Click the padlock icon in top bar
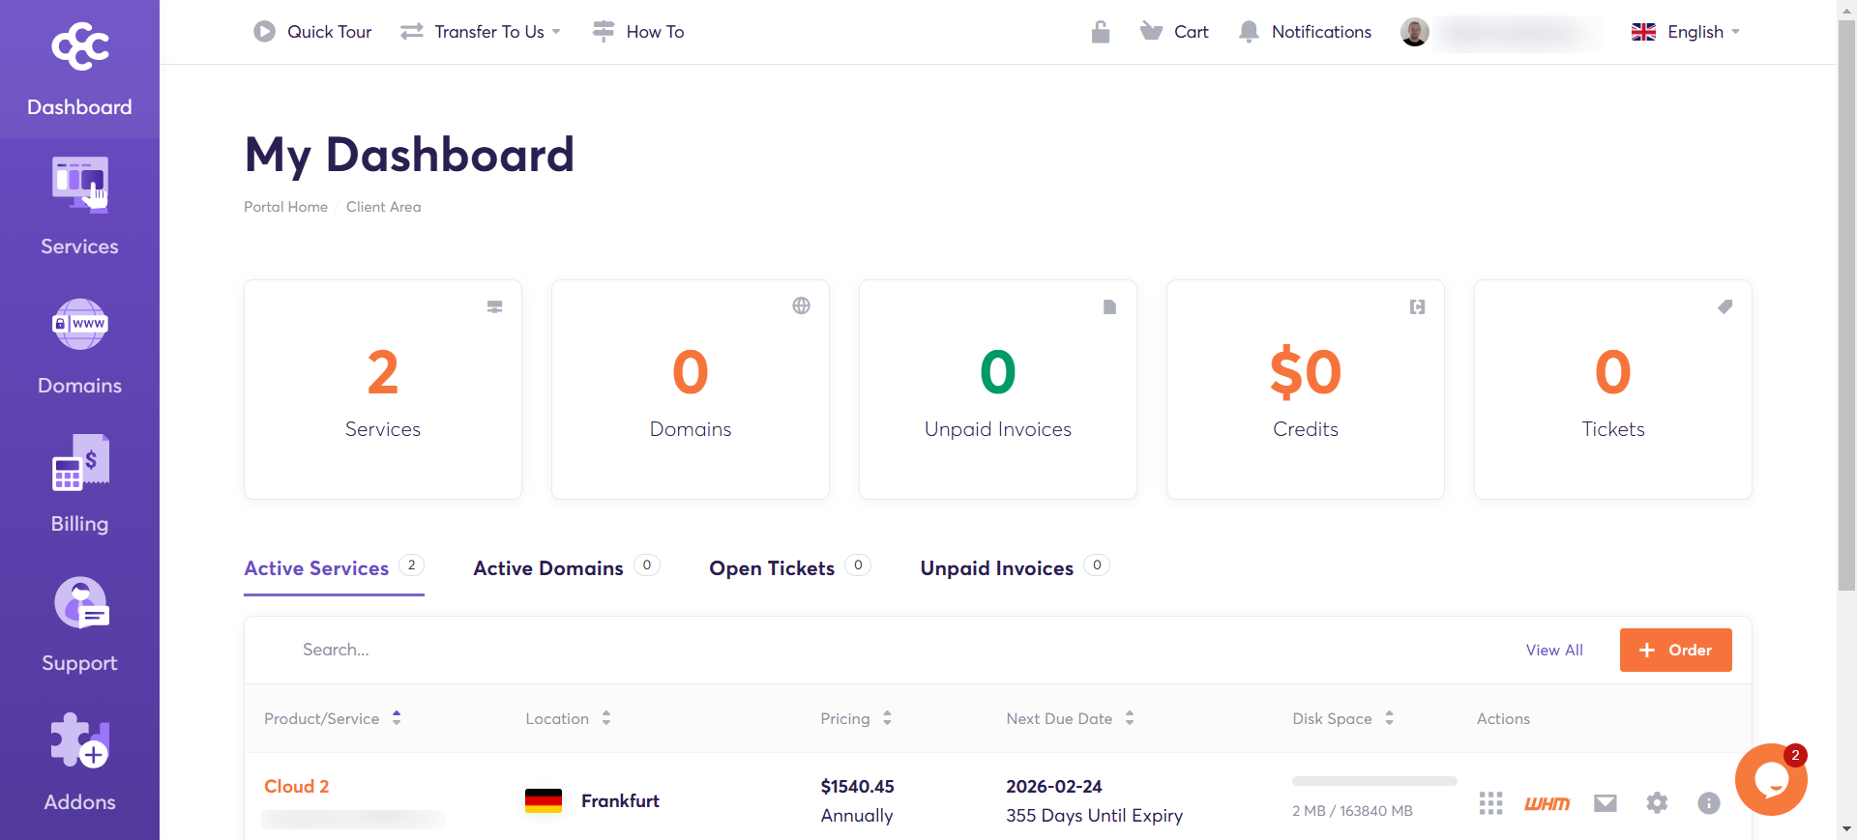The image size is (1857, 840). tap(1100, 32)
